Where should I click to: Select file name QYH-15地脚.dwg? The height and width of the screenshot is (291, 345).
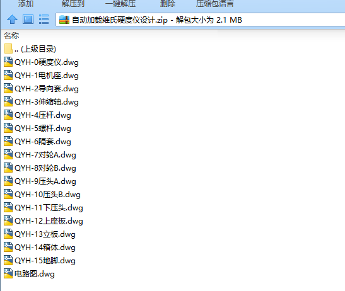(45, 261)
